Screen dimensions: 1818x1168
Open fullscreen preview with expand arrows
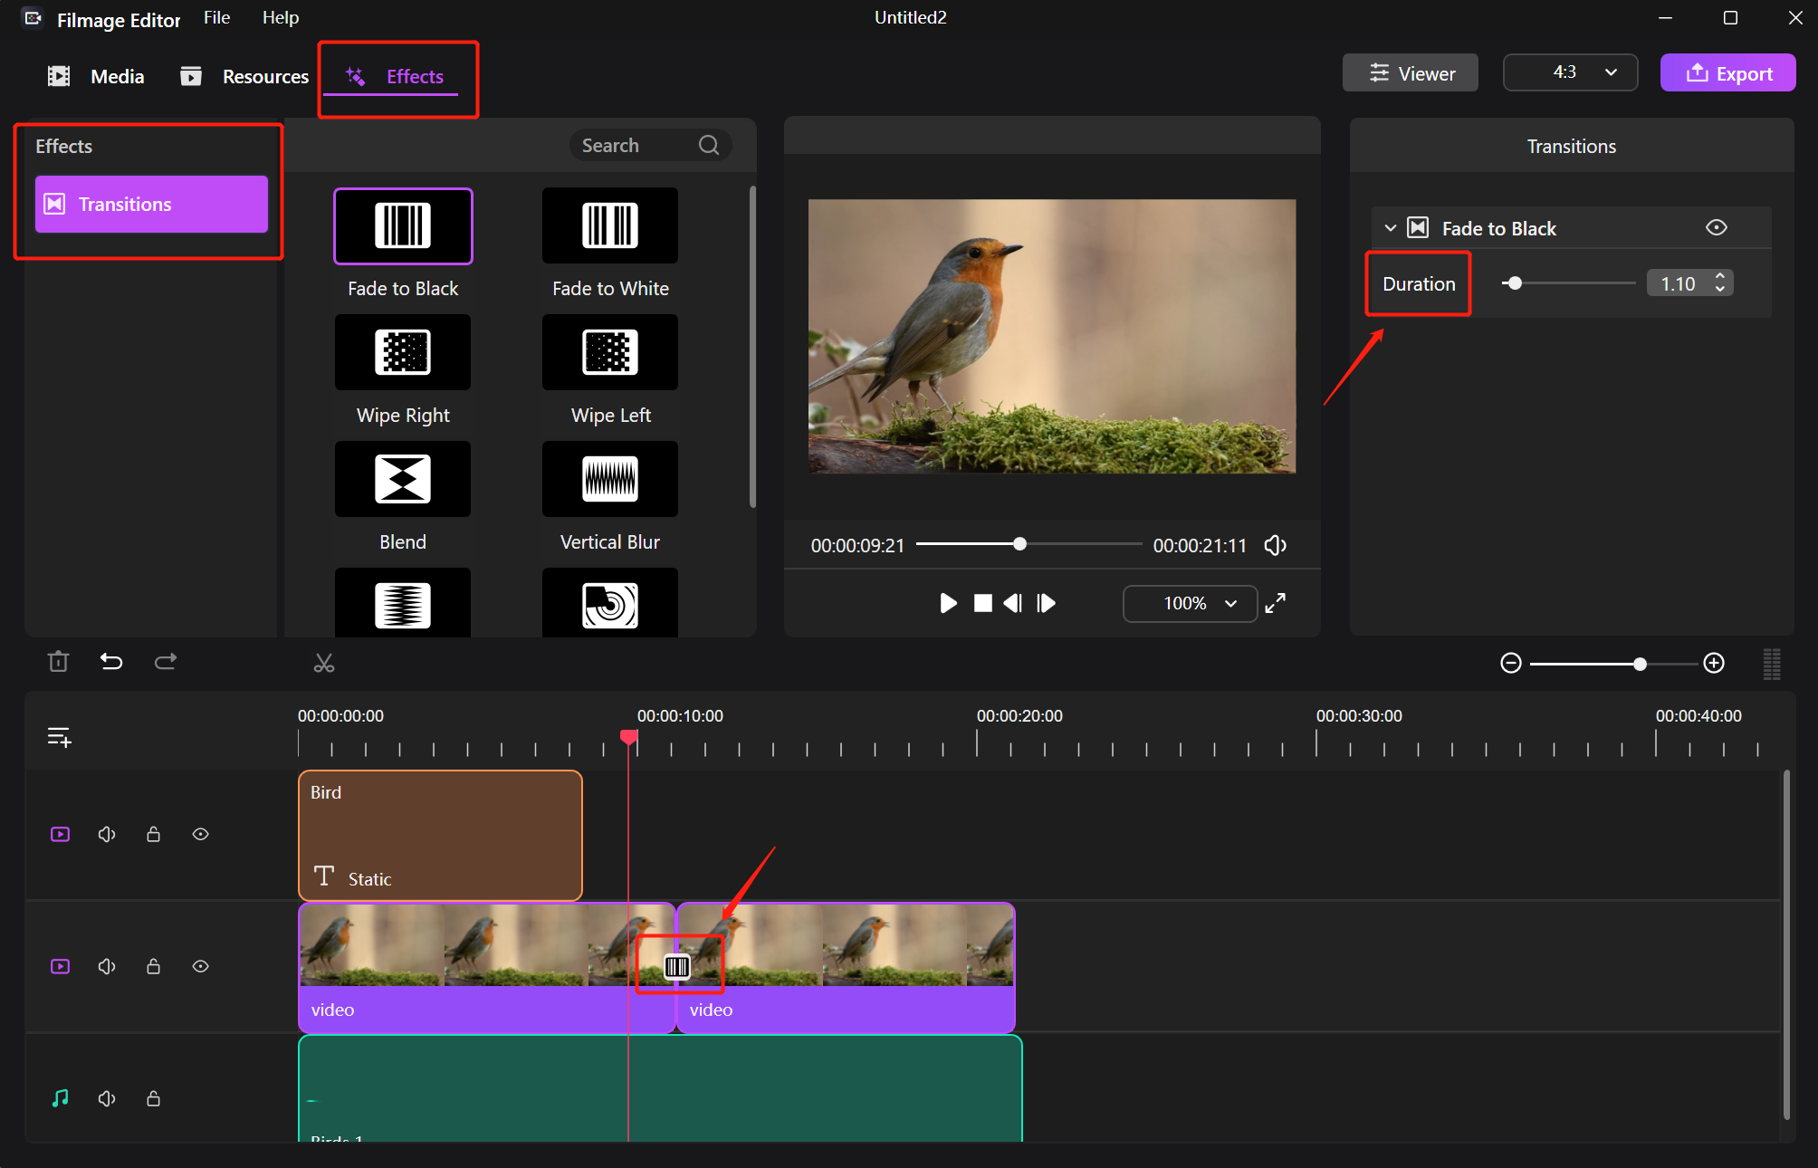click(1275, 603)
